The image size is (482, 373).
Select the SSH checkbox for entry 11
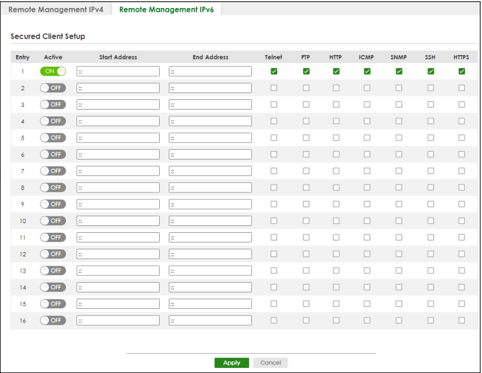pyautogui.click(x=431, y=237)
